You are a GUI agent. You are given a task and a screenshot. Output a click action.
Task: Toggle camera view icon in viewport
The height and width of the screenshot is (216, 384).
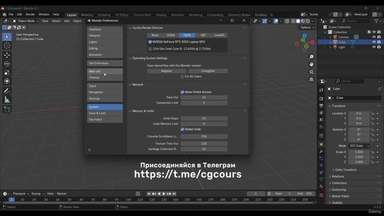coord(311,72)
